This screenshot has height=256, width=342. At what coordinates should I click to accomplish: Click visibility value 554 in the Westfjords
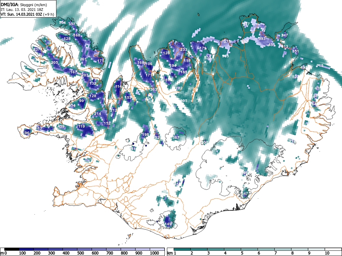click(62, 23)
